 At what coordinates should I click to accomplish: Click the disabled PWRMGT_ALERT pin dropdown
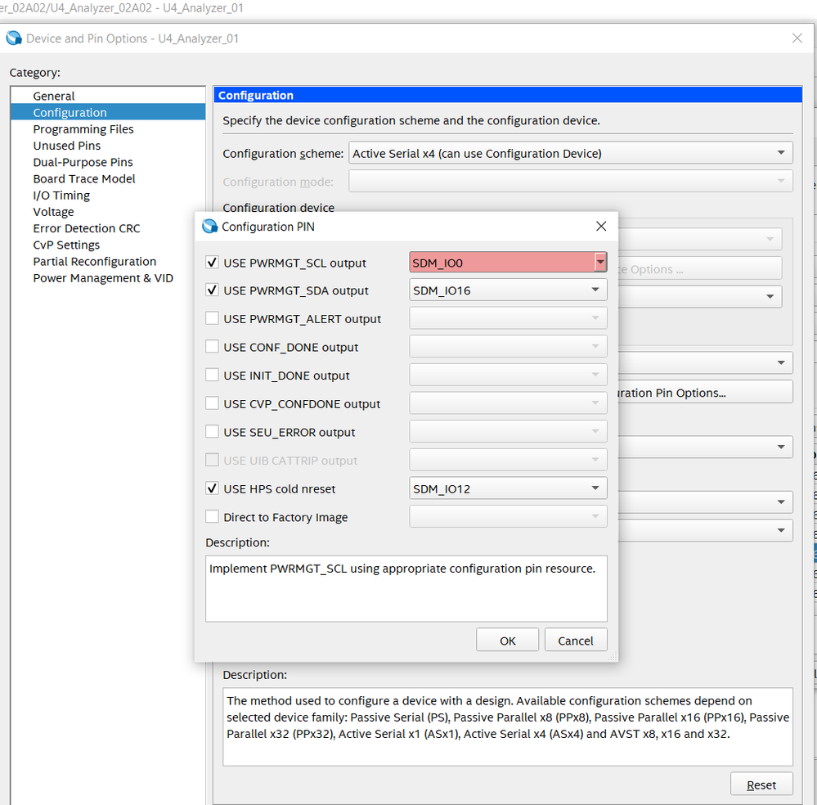click(x=508, y=318)
